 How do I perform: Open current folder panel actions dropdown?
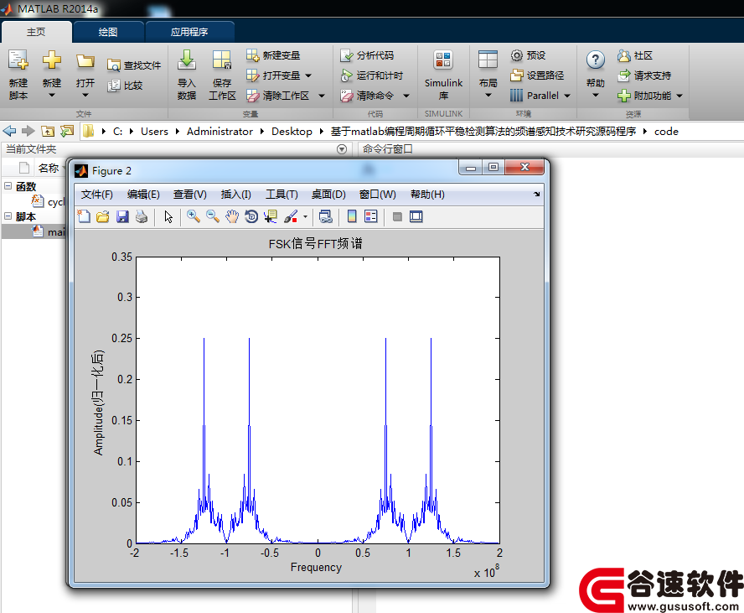(342, 149)
